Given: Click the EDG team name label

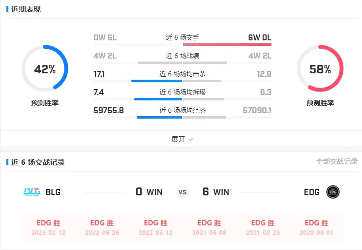Looking at the screenshot, I should tap(312, 192).
